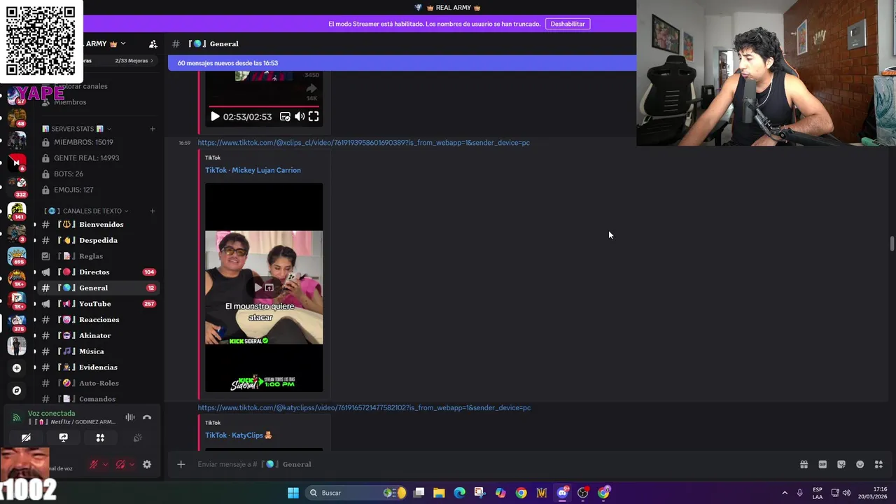Open Microsoft Edge from taskbar
This screenshot has height=504, width=896.
459,493
